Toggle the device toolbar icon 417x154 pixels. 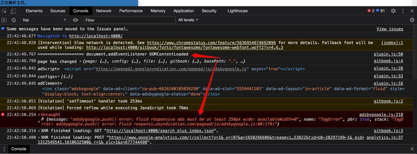[13, 11]
